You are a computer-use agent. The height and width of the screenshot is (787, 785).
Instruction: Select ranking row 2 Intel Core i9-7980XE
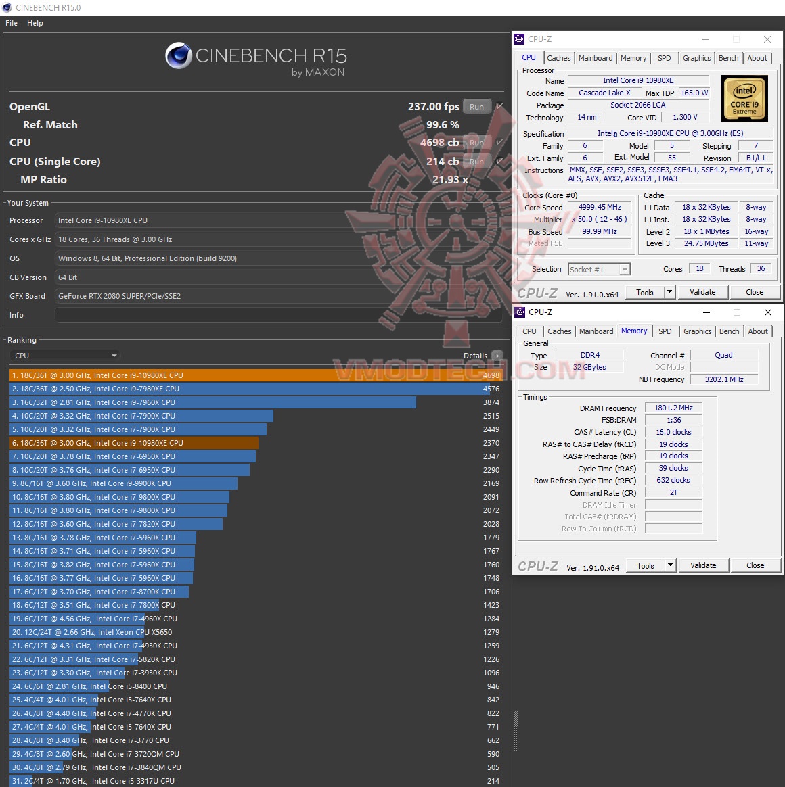255,389
